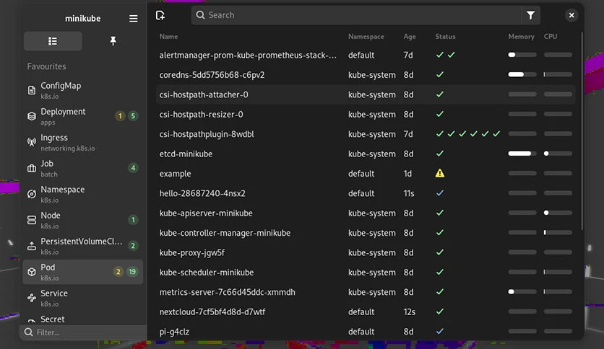This screenshot has height=349, width=604.
Task: Click the ConfigMap document icon
Action: [32, 90]
